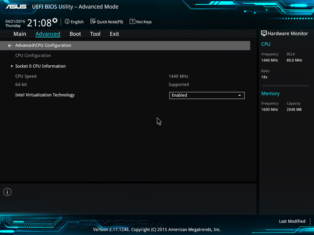Click the Hot Keys question mark icon
The image size is (314, 235).
point(132,21)
